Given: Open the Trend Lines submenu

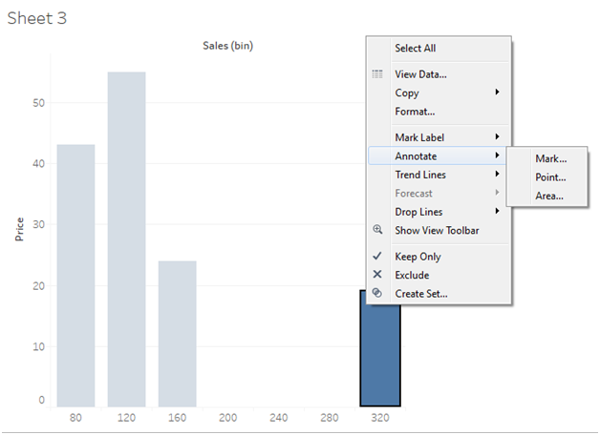Looking at the screenshot, I should pos(439,175).
